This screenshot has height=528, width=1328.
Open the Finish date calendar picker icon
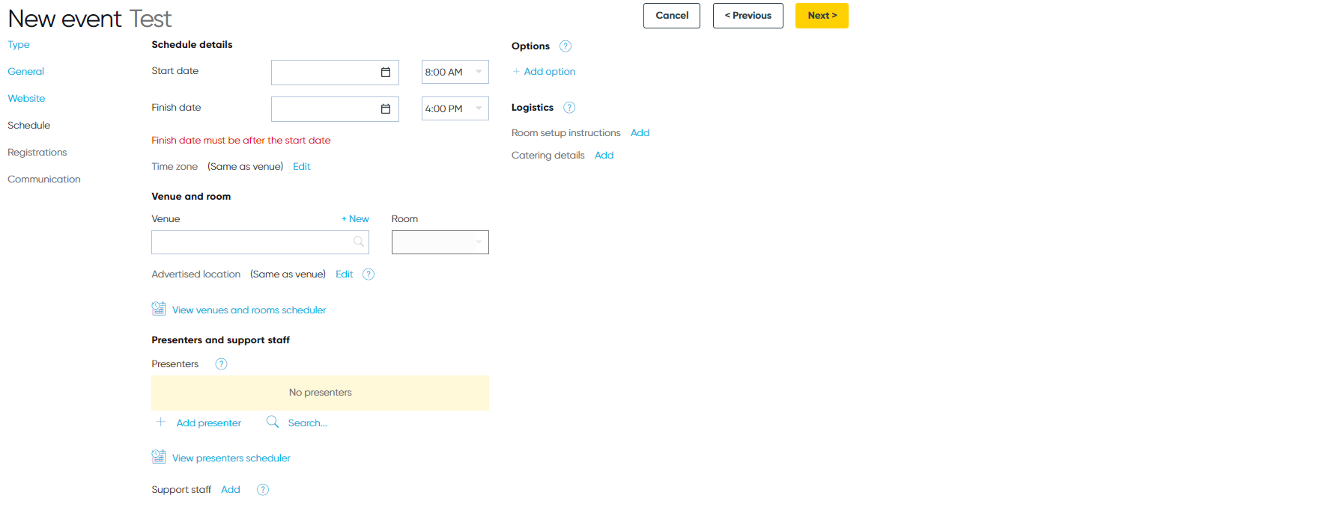pyautogui.click(x=386, y=109)
